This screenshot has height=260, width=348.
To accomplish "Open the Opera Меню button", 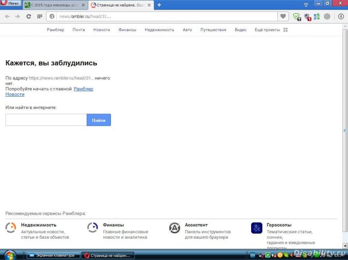I will coord(11,3).
